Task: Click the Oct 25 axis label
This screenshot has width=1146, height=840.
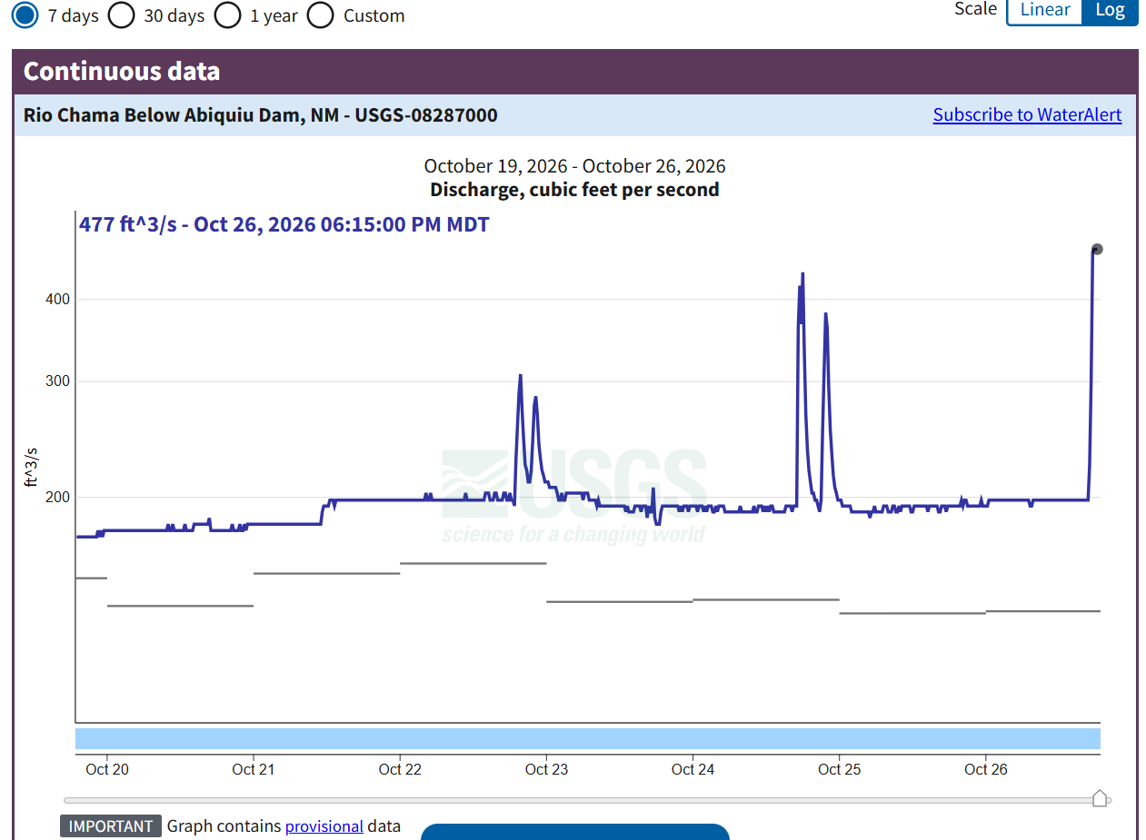Action: pyautogui.click(x=839, y=769)
